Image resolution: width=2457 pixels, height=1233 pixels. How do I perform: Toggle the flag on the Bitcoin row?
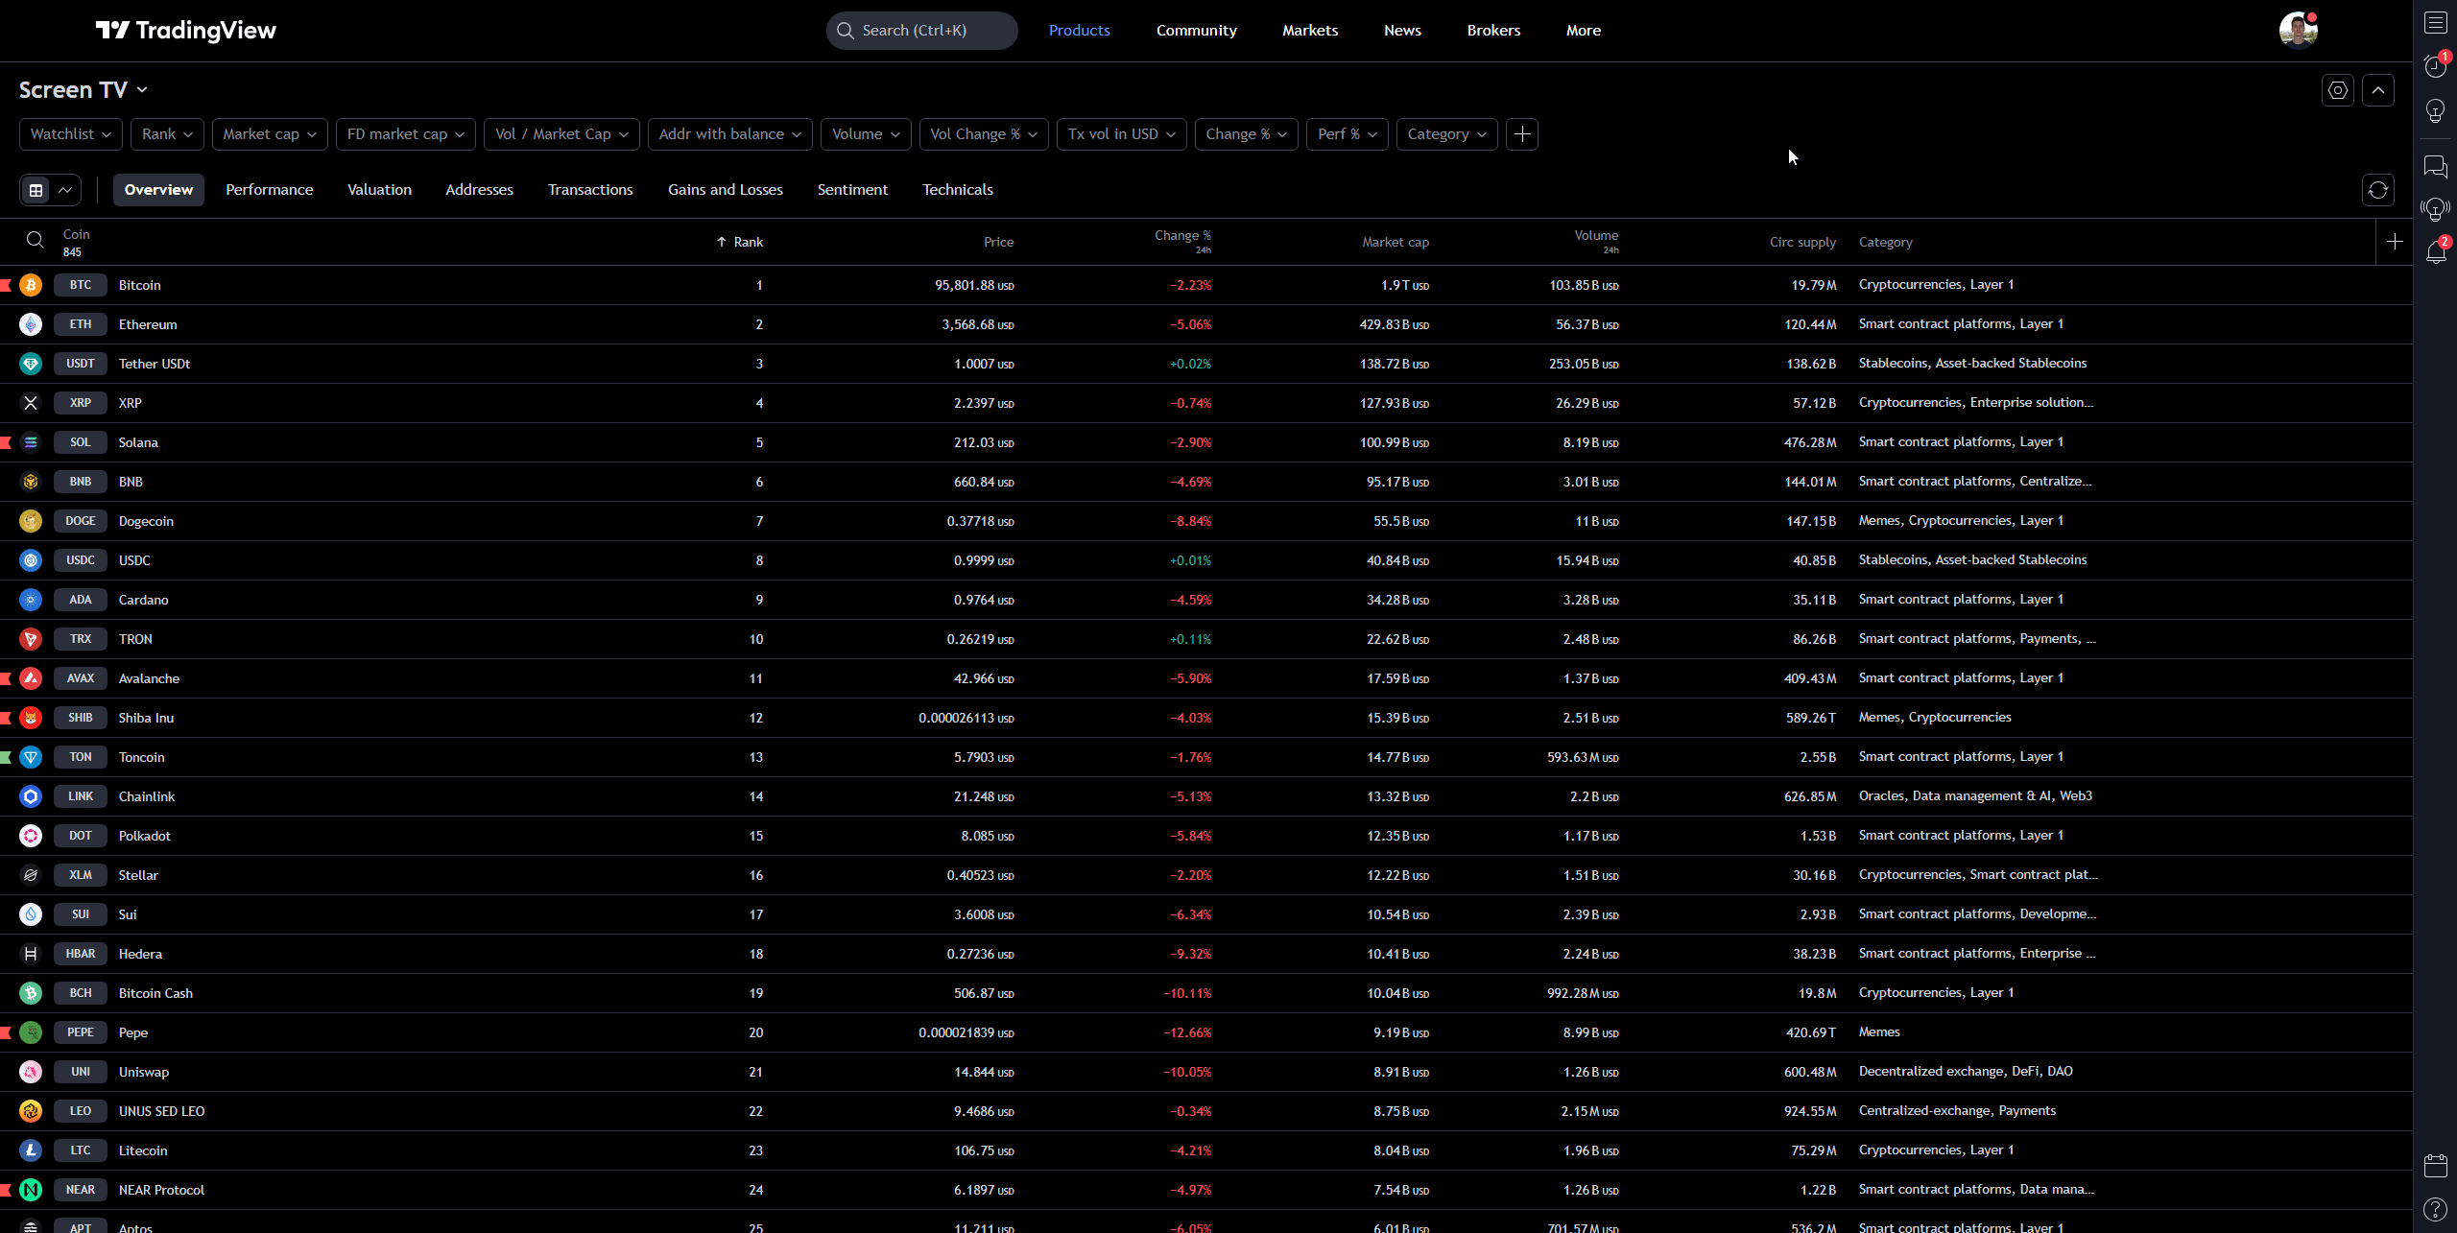[x=6, y=285]
